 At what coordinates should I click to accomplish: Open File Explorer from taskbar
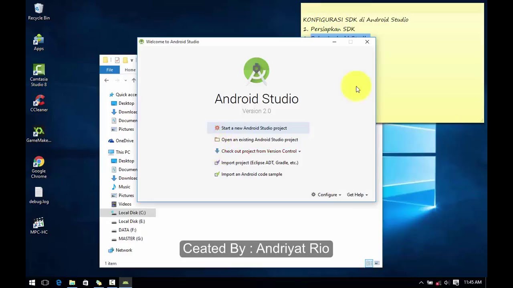72,282
